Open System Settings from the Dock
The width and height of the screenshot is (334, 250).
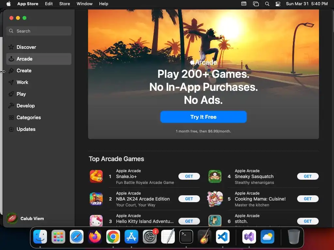point(149,237)
